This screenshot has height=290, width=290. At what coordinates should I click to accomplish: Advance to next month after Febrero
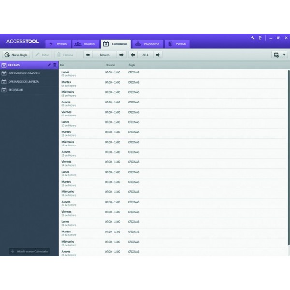click(x=121, y=55)
